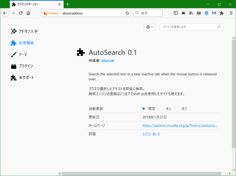
Task: Click the hat-shaped toolbar icon
Action: (x=183, y=13)
